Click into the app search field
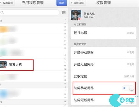 click(x=30, y=12)
